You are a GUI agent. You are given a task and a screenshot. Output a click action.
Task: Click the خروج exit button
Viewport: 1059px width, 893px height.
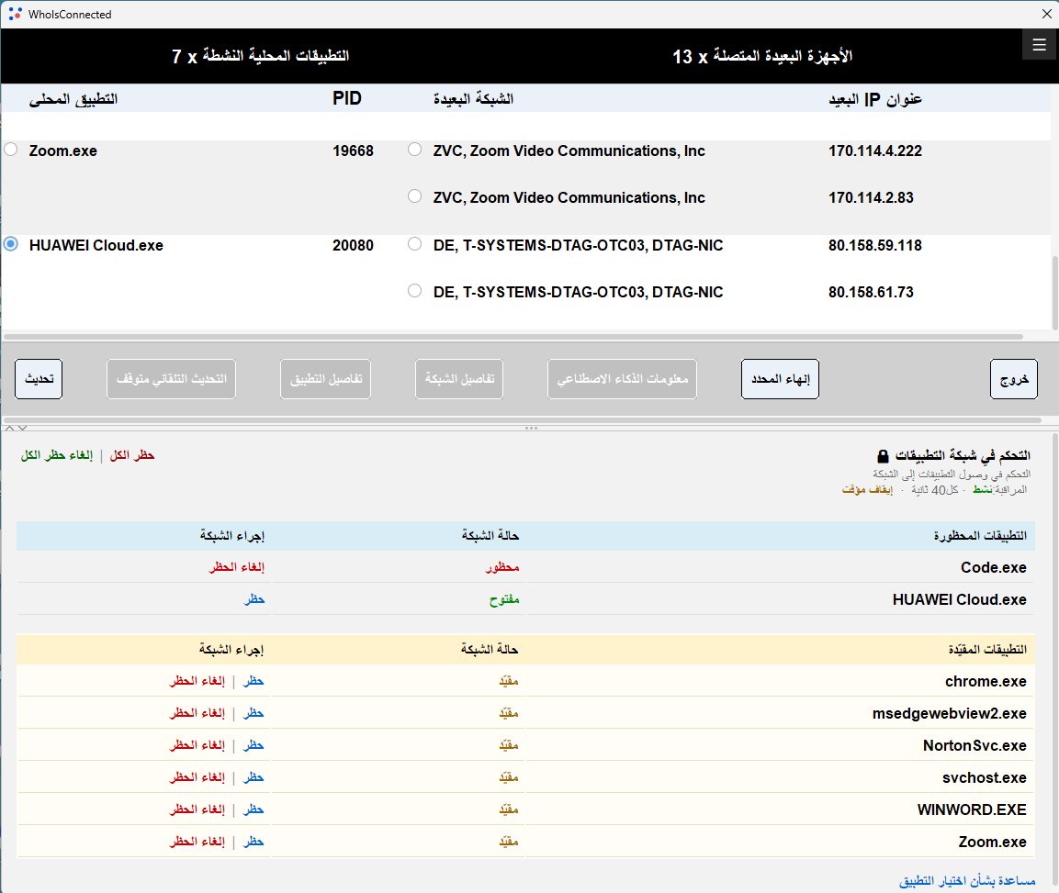[x=1014, y=379]
